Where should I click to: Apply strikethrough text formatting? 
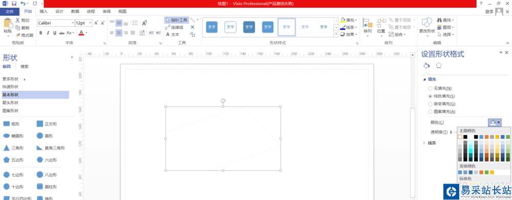[x=62, y=33]
